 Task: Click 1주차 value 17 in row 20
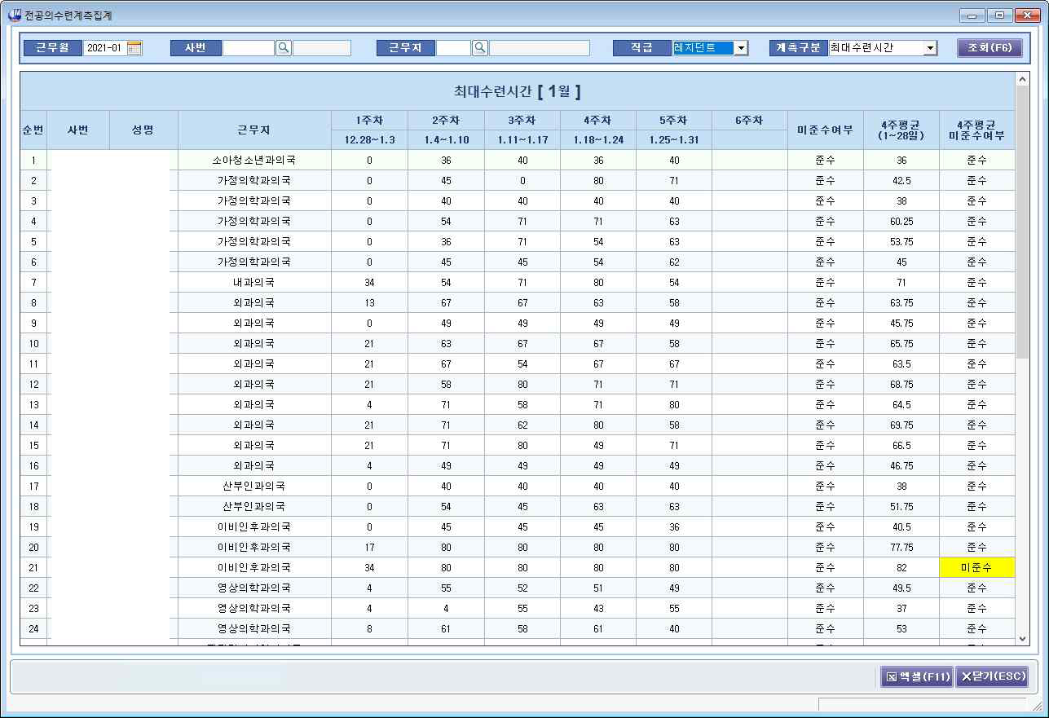pos(369,548)
